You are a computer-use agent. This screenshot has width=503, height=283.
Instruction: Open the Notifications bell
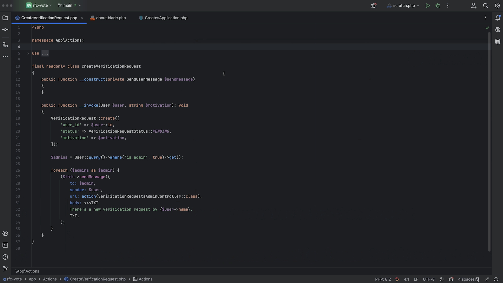(x=498, y=18)
